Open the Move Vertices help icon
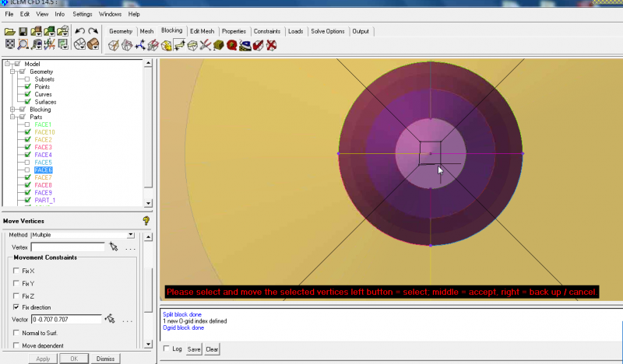623x364 pixels. 146,221
